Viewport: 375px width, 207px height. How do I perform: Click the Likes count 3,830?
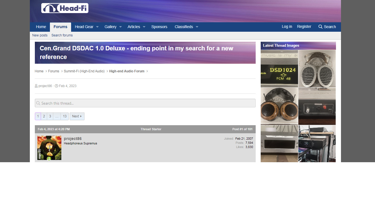(x=249, y=147)
